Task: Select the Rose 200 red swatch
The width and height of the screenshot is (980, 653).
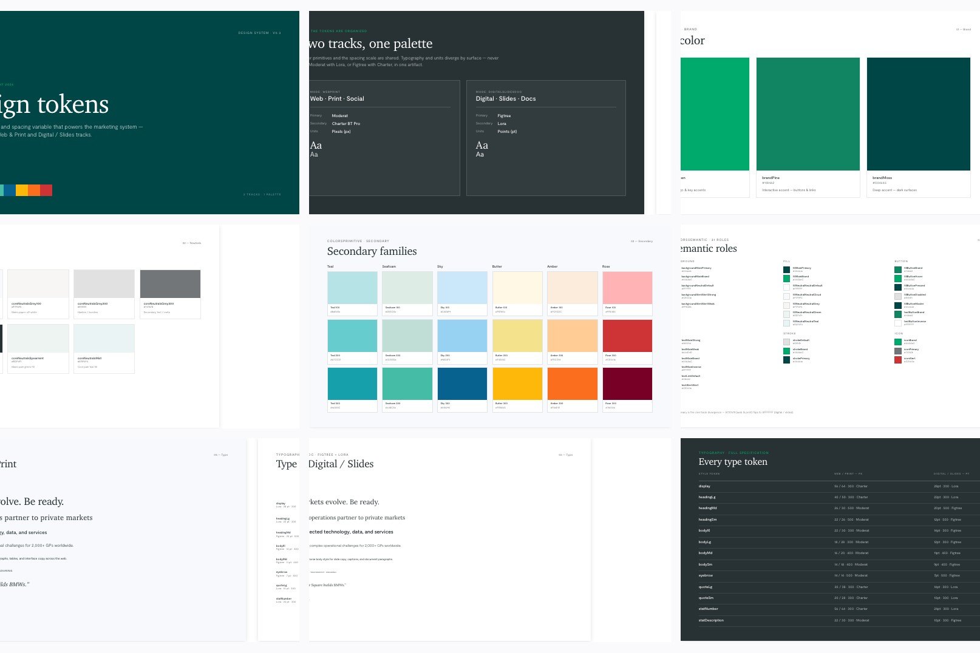Action: tap(628, 336)
